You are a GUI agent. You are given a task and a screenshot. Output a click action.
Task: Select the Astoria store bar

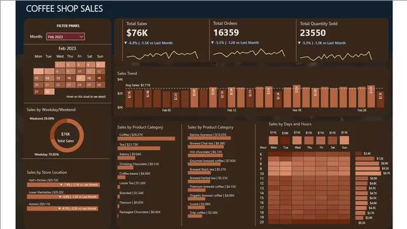pyautogui.click(x=62, y=209)
